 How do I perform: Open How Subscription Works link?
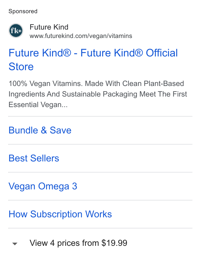(x=60, y=214)
